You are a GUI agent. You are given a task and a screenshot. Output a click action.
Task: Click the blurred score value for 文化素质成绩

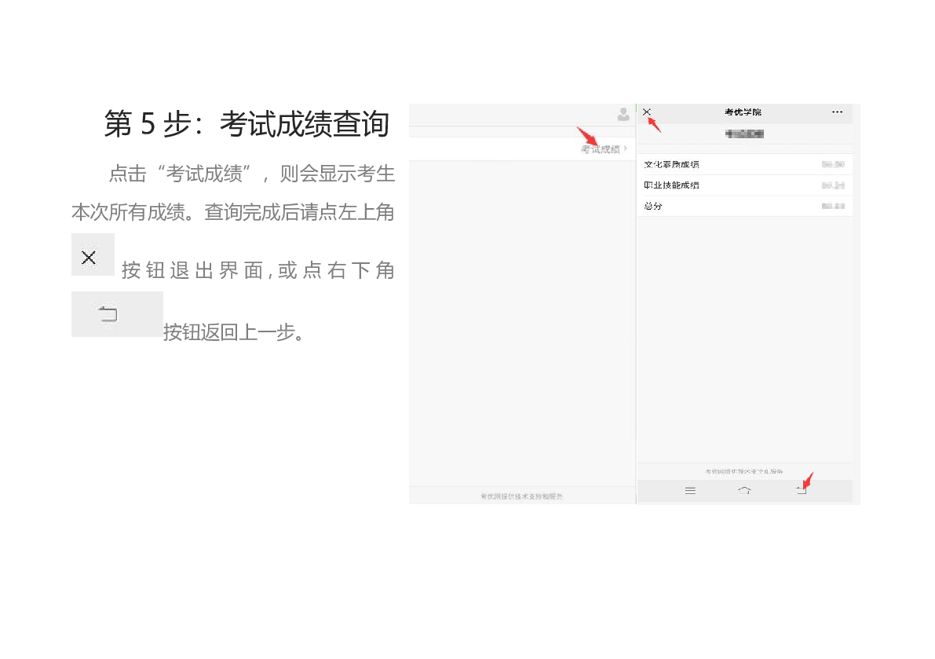pyautogui.click(x=833, y=165)
